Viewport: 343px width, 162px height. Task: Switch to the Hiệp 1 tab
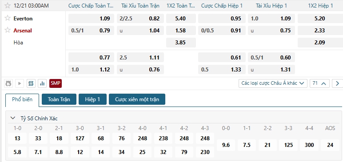click(92, 99)
